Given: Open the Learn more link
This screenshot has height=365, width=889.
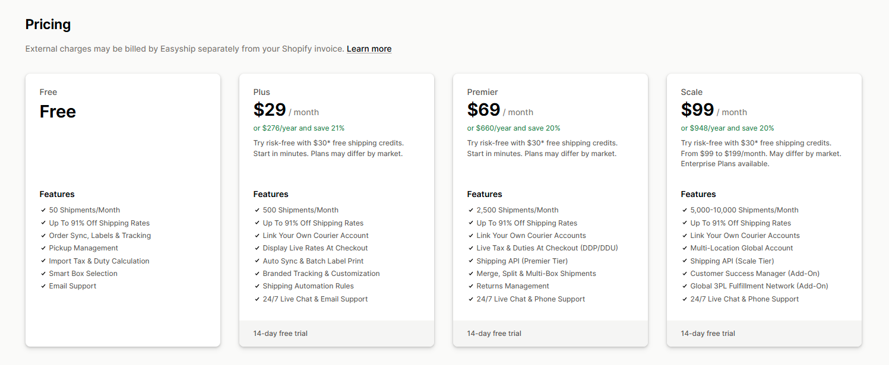Looking at the screenshot, I should coord(369,49).
